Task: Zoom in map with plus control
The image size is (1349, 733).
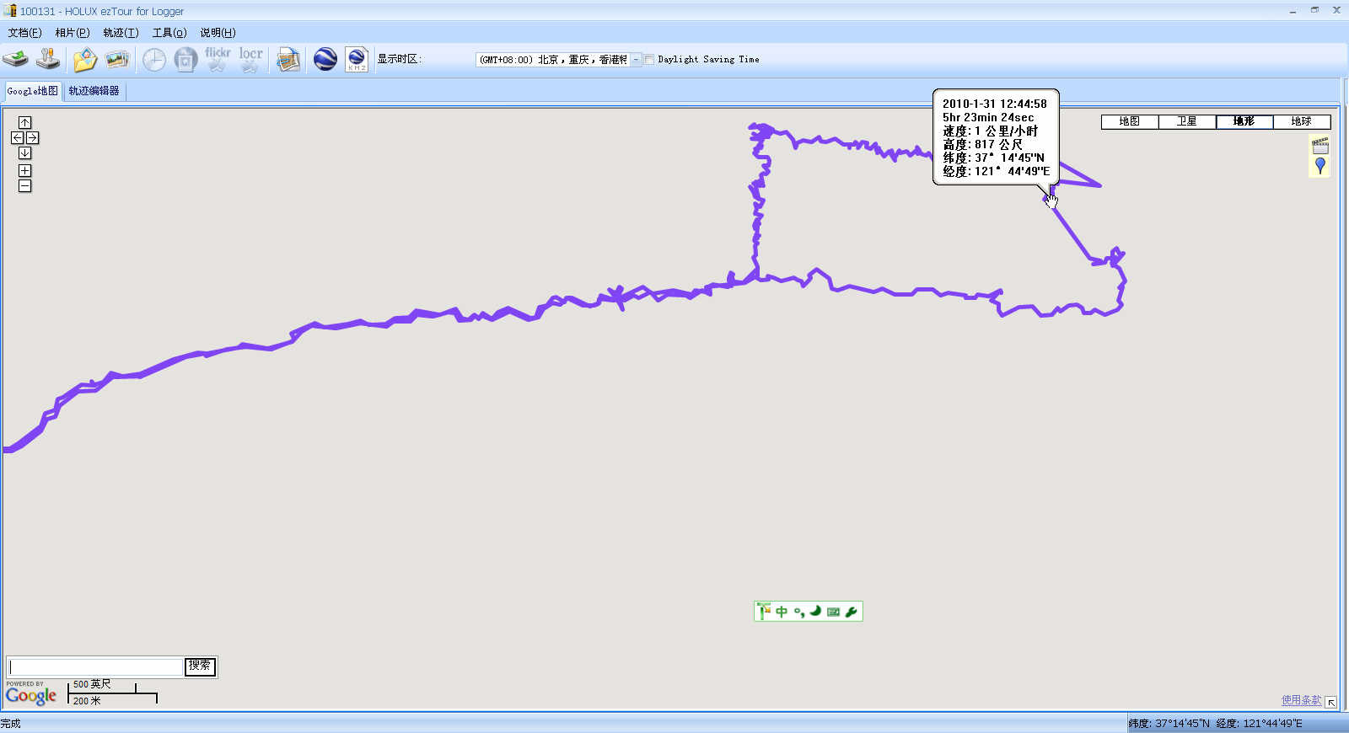Action: (x=24, y=170)
